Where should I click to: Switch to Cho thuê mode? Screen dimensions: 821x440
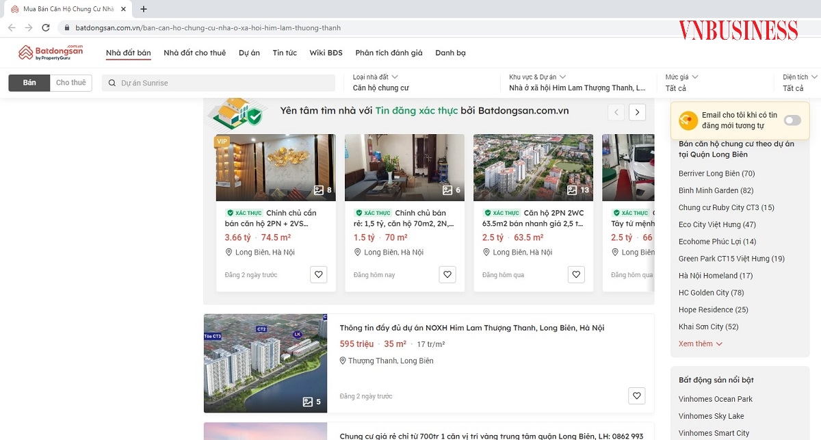pyautogui.click(x=70, y=82)
